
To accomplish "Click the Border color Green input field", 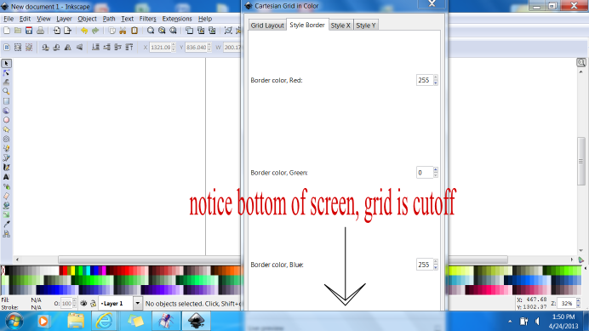I will pos(425,173).
